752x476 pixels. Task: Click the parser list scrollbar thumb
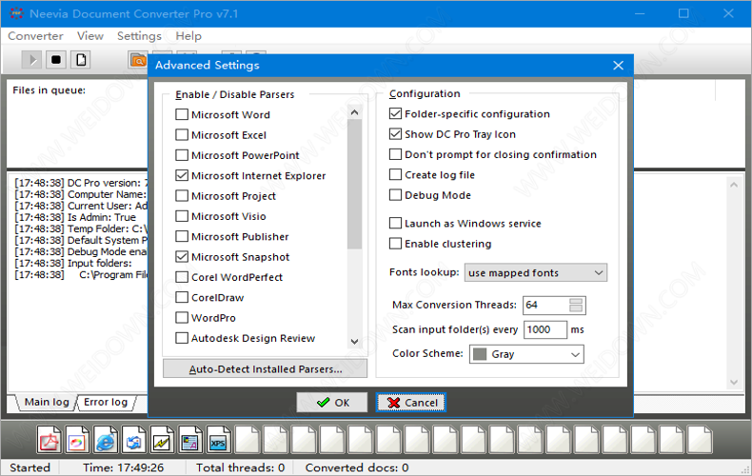tap(354, 185)
